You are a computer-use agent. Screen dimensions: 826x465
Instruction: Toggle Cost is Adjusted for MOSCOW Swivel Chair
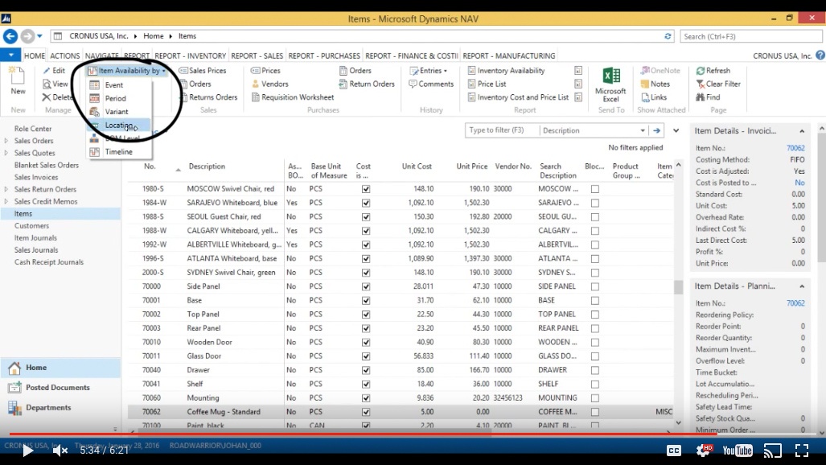[366, 189]
